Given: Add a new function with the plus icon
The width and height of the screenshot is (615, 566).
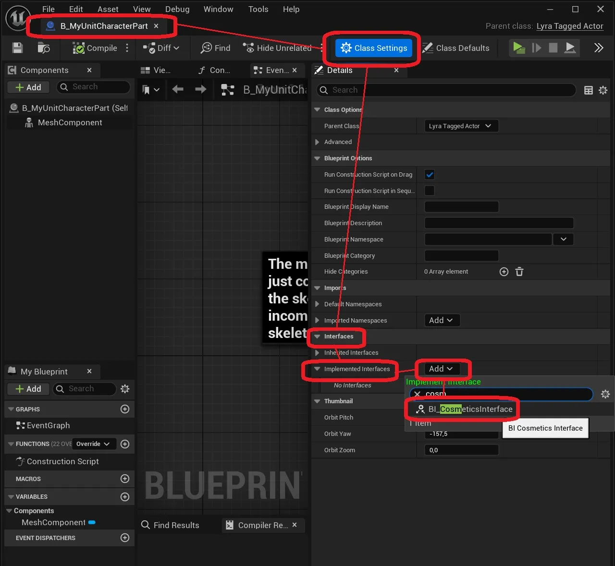Looking at the screenshot, I should 125,444.
